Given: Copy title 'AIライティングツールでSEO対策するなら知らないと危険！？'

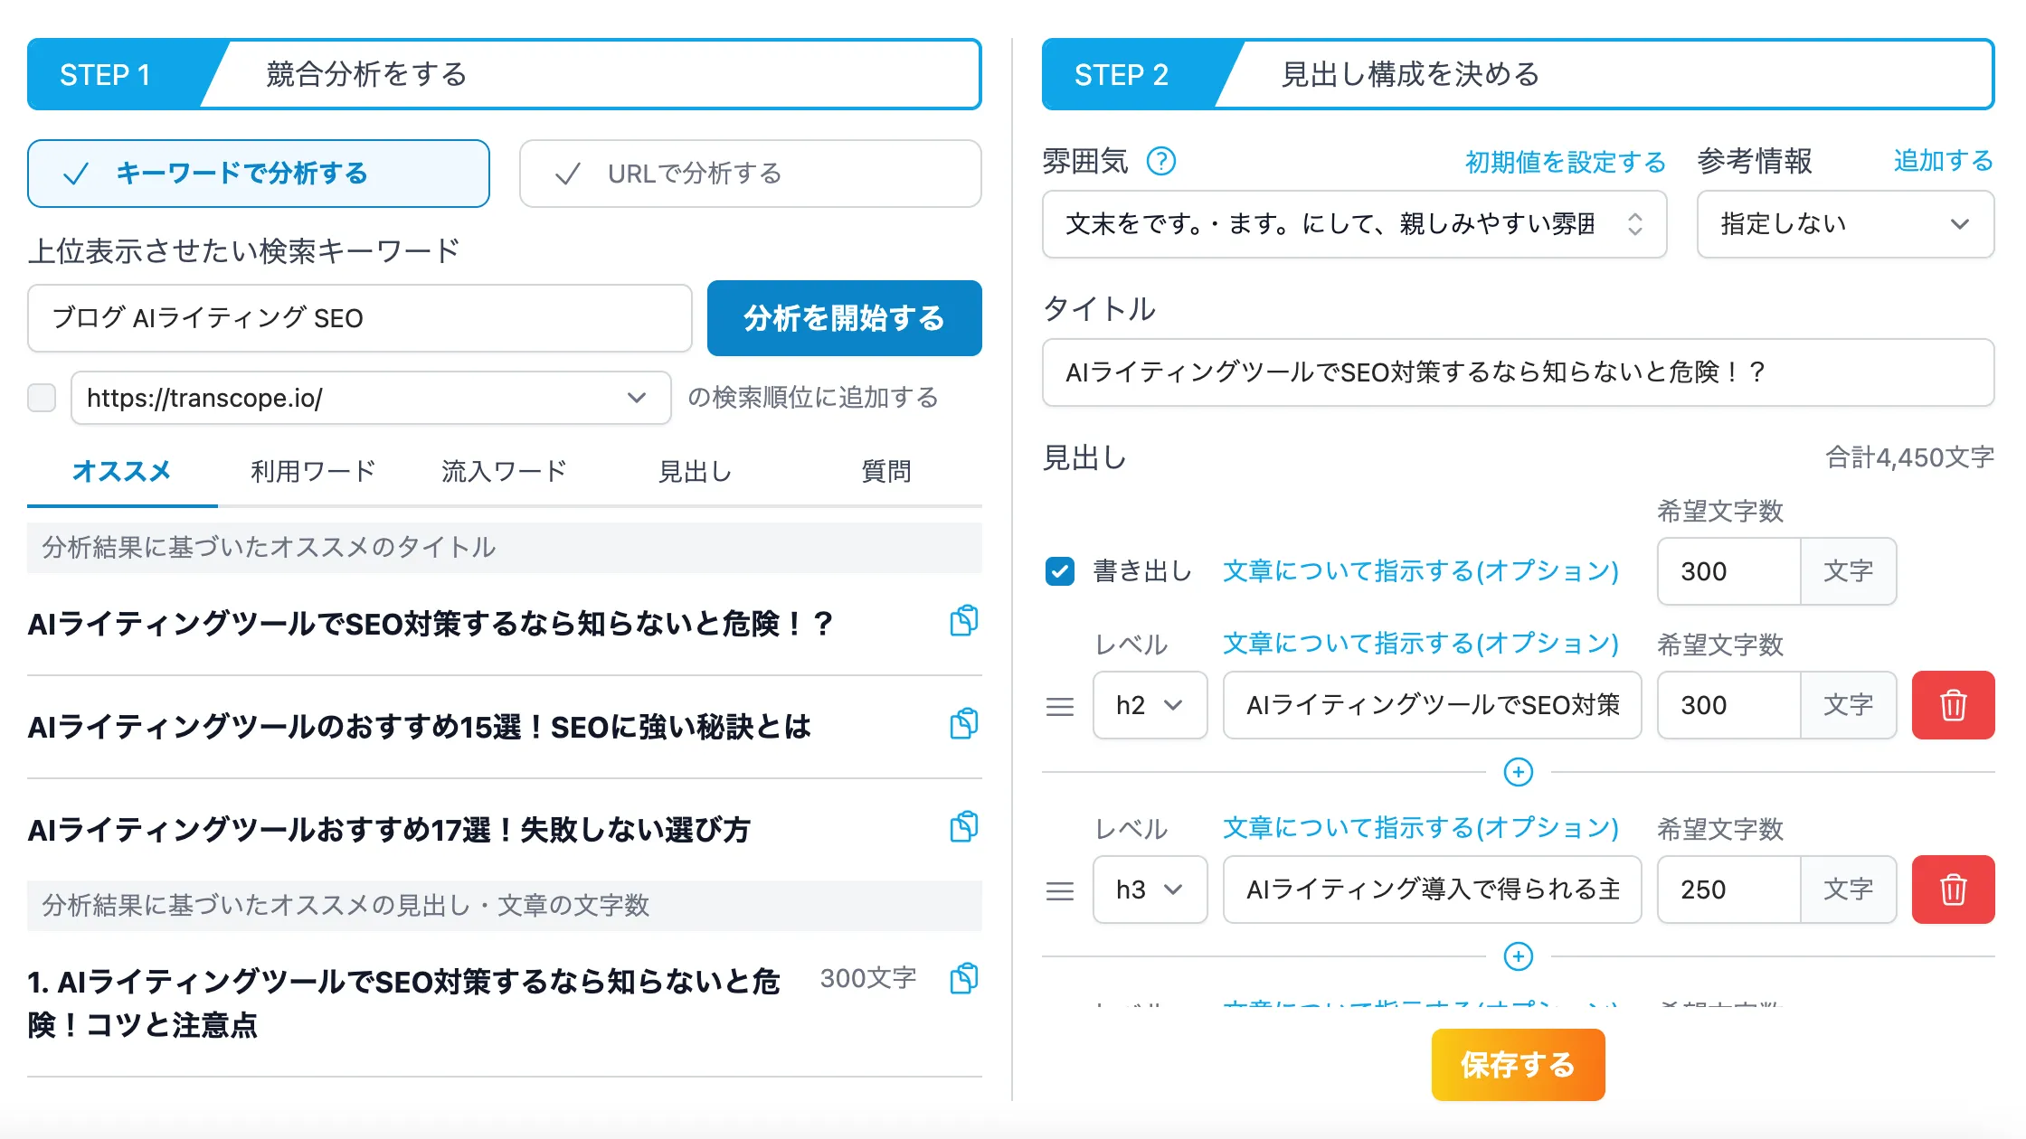Looking at the screenshot, I should (964, 622).
